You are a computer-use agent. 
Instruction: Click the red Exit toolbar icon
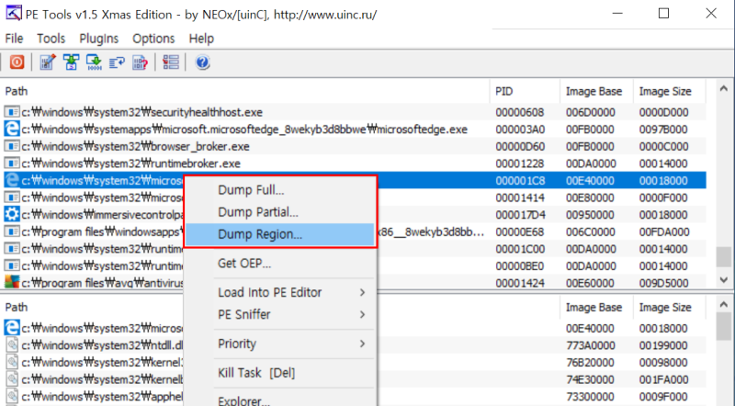pos(17,62)
